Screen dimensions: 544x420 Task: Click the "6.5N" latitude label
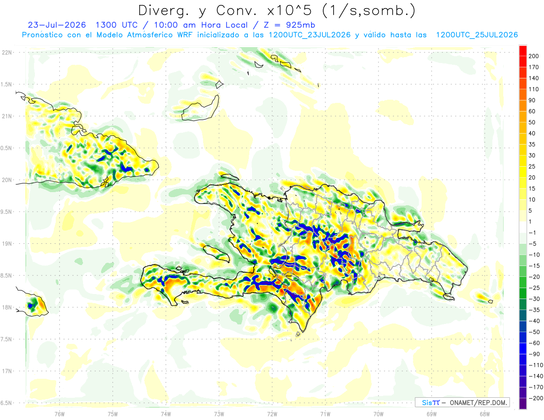pos(6,403)
